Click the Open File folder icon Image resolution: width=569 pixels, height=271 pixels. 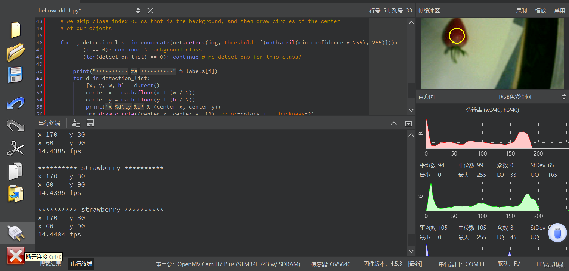(16, 52)
